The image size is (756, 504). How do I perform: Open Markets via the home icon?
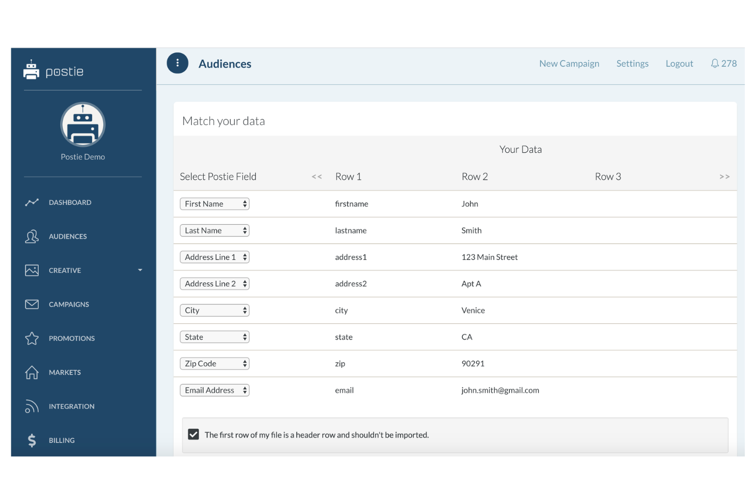[x=32, y=372]
